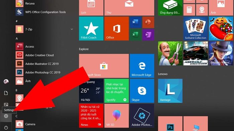Open the Fitbit Coach tile
Image resolution: width=234 pixels, height=131 pixels.
click(x=91, y=29)
